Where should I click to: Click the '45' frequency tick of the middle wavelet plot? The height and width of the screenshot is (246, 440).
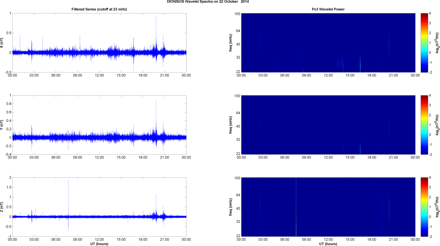click(x=238, y=126)
